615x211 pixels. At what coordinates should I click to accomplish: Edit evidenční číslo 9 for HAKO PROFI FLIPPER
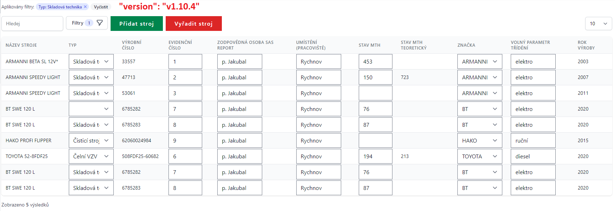(185, 140)
